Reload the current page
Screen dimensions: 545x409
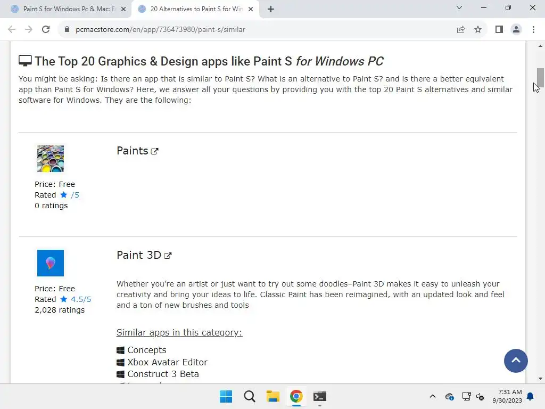coord(46,30)
